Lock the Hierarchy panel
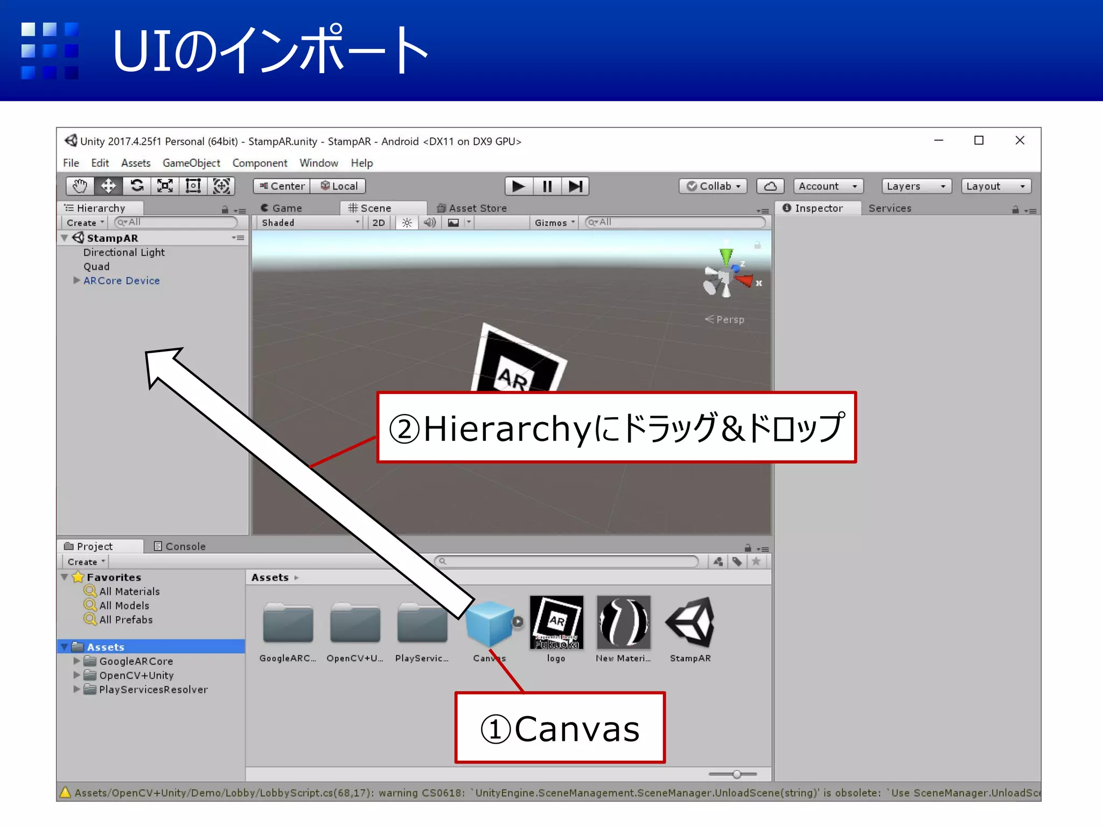 tap(225, 209)
